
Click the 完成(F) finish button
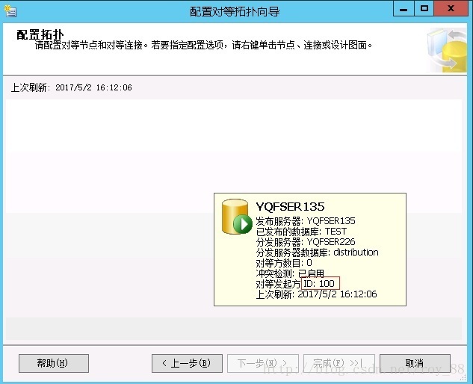click(x=339, y=363)
